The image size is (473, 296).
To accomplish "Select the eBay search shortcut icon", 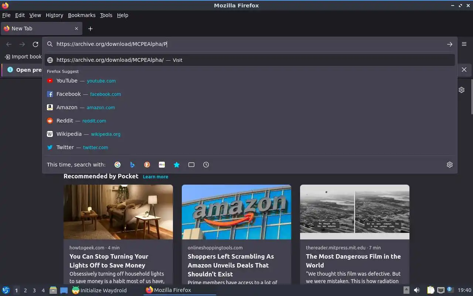I will (162, 165).
